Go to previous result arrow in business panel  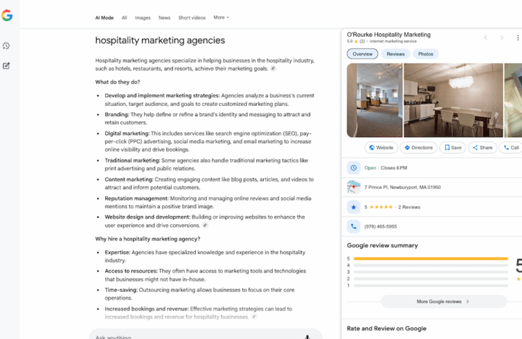(486, 37)
